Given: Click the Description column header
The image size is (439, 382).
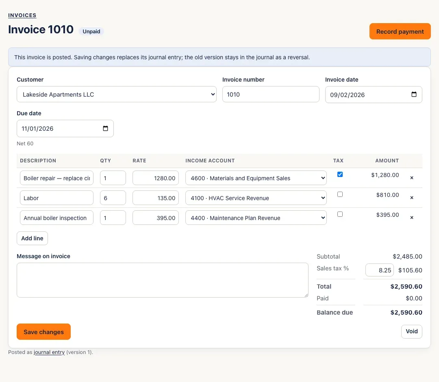Looking at the screenshot, I should coord(38,160).
